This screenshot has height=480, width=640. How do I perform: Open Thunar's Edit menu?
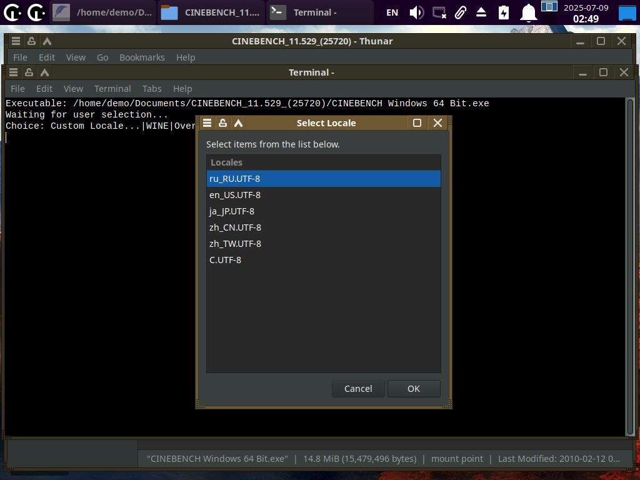(46, 57)
